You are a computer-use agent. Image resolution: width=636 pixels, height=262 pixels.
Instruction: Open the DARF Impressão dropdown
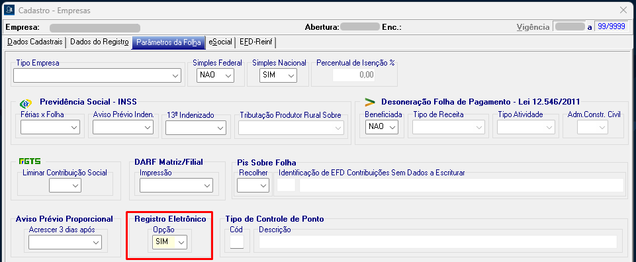(176, 185)
